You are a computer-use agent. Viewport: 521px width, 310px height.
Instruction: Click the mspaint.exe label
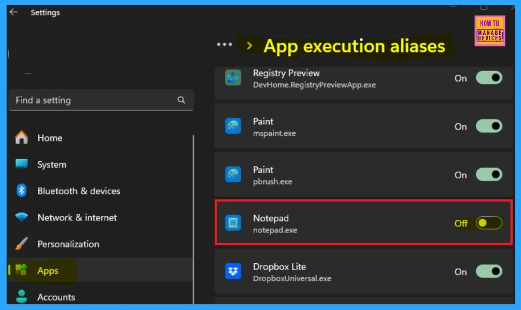pos(274,133)
